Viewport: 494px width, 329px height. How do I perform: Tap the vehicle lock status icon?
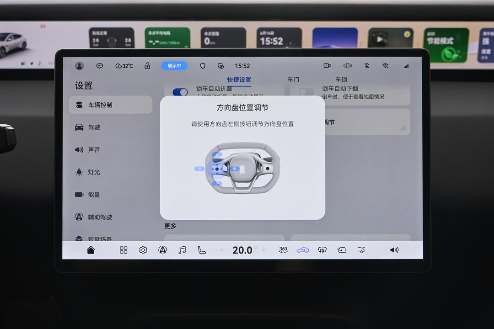tap(147, 65)
